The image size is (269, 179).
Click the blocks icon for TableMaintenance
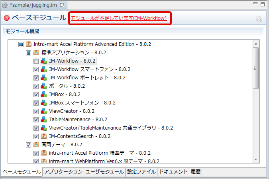click(x=44, y=120)
